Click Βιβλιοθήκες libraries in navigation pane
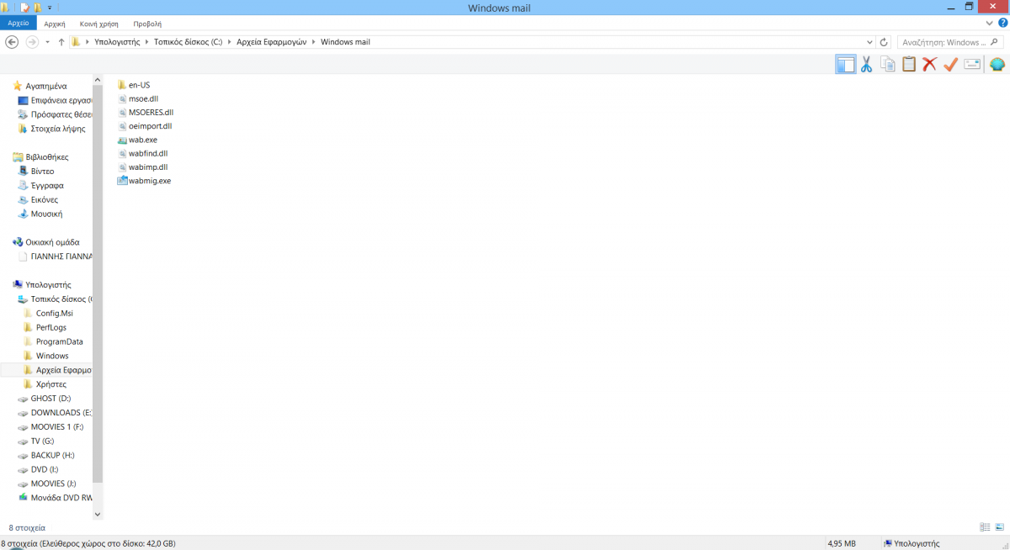Image resolution: width=1010 pixels, height=550 pixels. tap(40, 157)
